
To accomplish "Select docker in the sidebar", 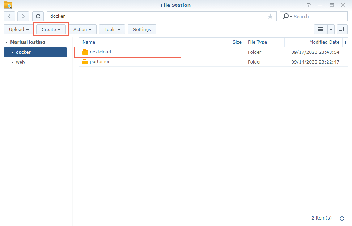I will pos(23,52).
